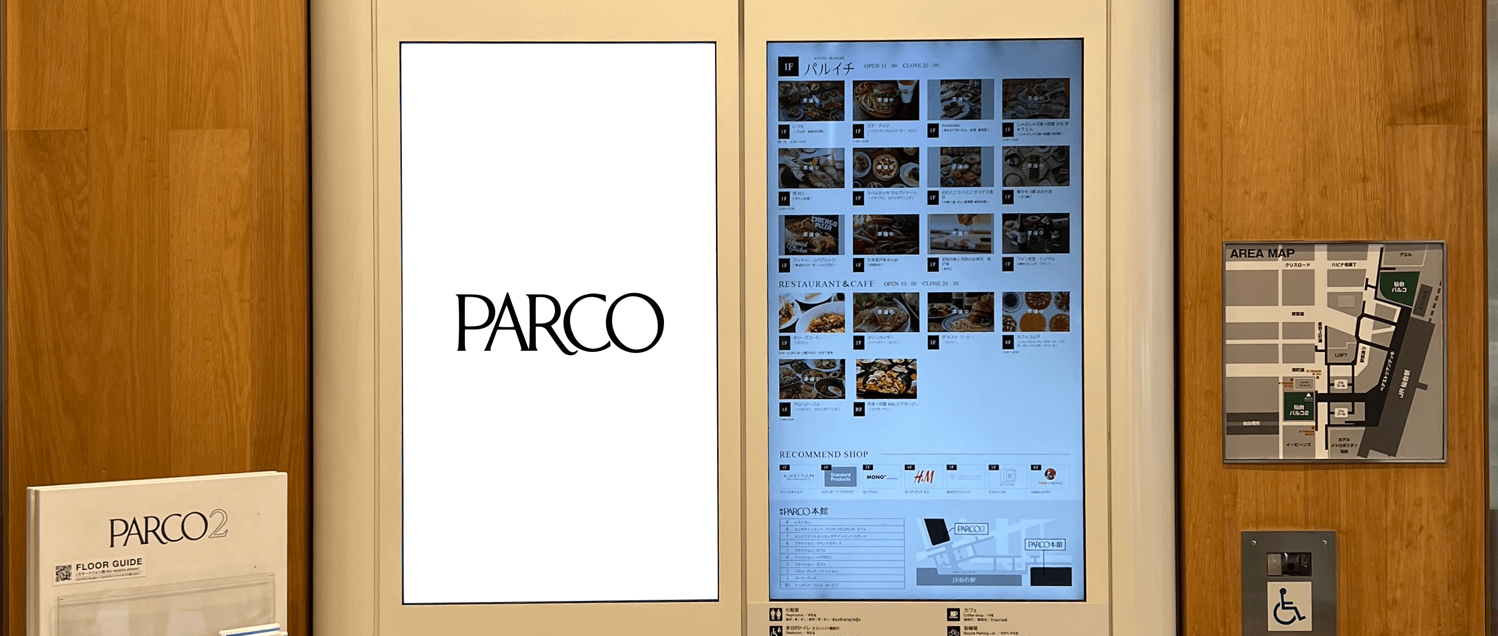Screen dimensions: 1498x636
Task: Tap the PARCO logo on left display
Action: [x=559, y=323]
